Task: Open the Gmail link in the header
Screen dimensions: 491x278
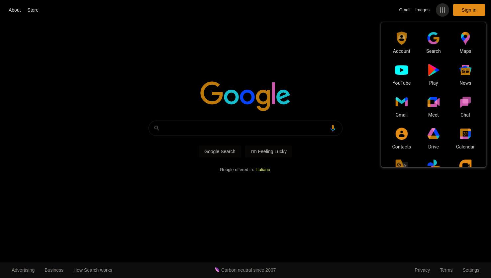Action: tap(405, 10)
